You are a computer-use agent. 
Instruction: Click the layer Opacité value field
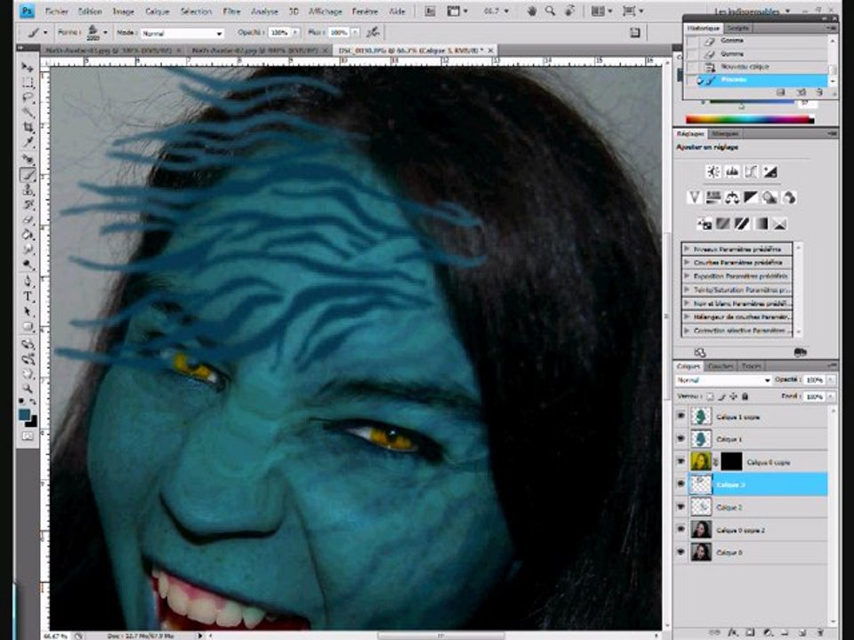pos(815,380)
